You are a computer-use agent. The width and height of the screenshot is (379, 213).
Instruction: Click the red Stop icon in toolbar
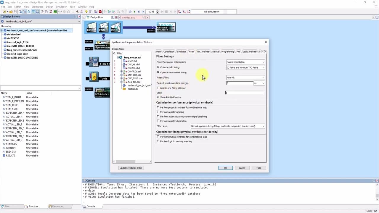click(100, 12)
